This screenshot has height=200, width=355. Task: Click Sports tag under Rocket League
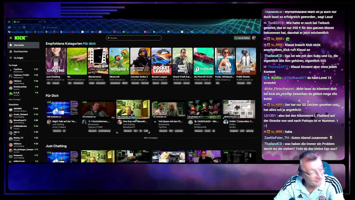click(x=156, y=83)
